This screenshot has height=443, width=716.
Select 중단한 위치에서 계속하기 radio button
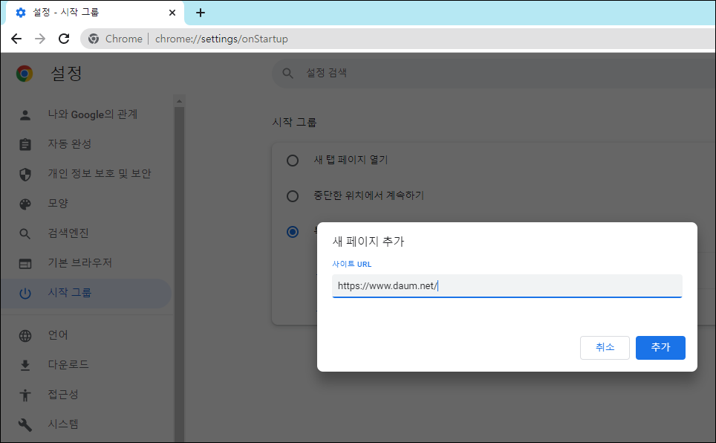click(x=293, y=196)
